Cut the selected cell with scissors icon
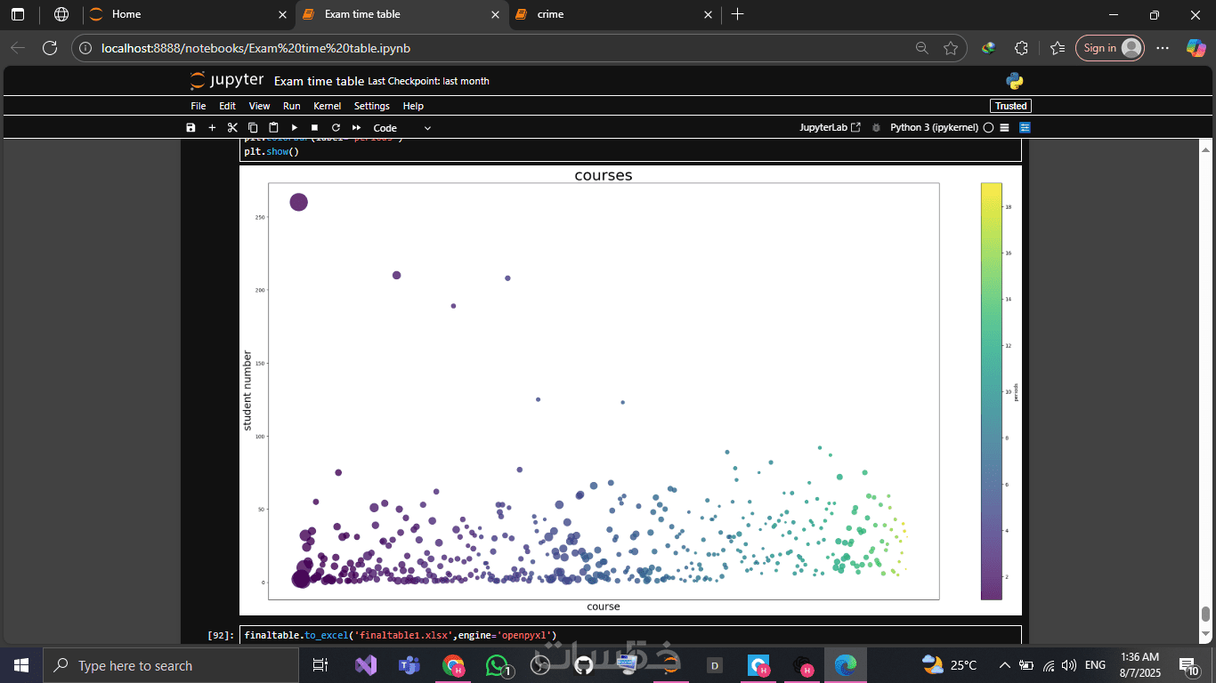 (232, 128)
